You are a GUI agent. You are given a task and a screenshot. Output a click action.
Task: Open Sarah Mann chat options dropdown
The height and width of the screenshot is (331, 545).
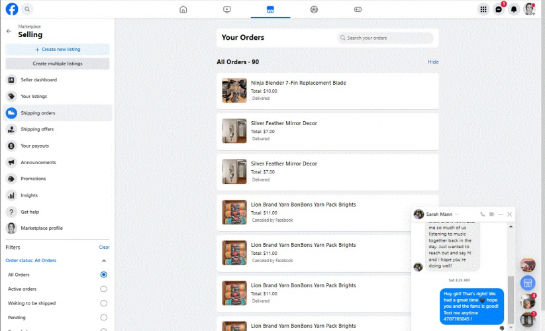tap(456, 214)
